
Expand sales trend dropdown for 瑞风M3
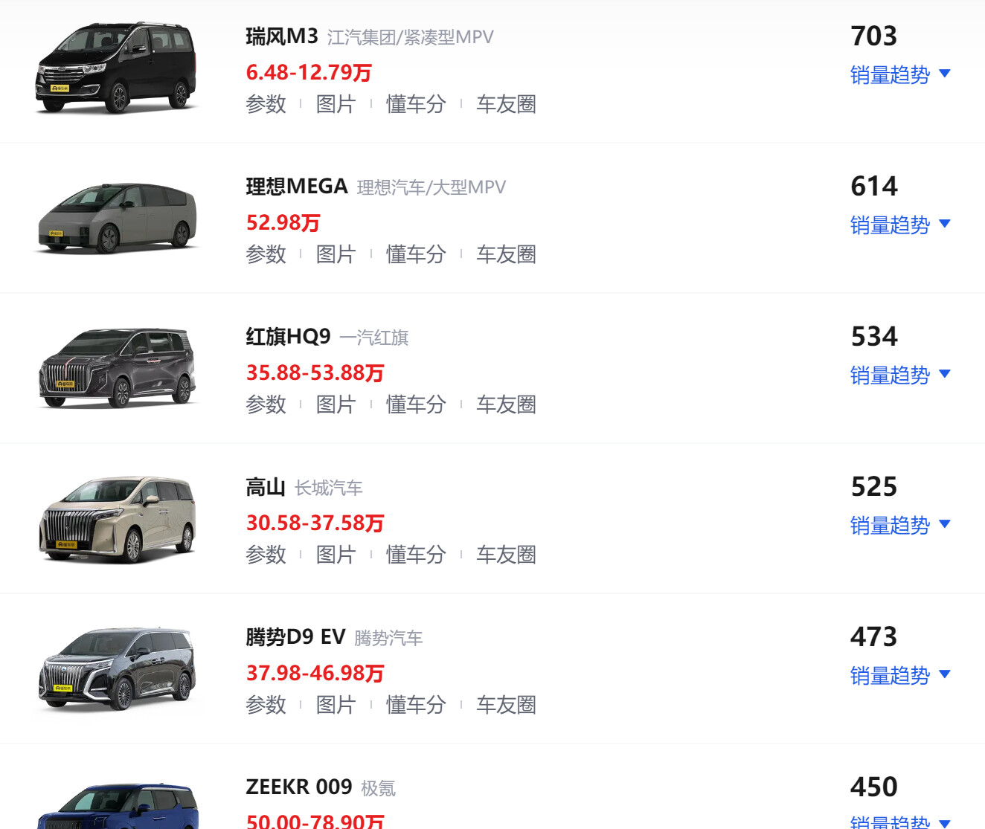point(900,74)
